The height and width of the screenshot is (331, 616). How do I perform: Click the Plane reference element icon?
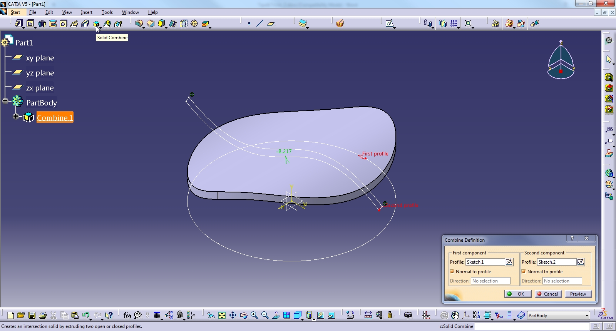[x=271, y=23]
